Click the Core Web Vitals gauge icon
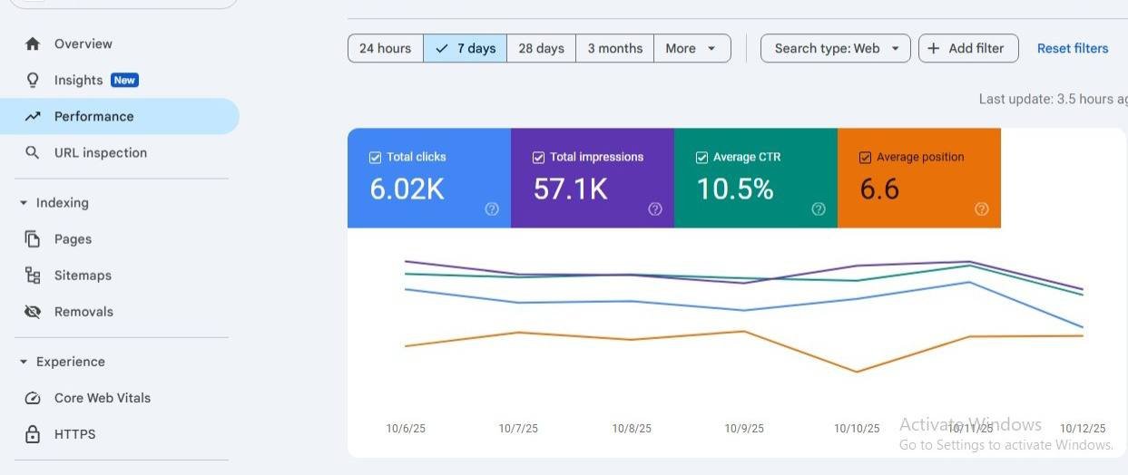This screenshot has width=1128, height=475. pos(33,398)
